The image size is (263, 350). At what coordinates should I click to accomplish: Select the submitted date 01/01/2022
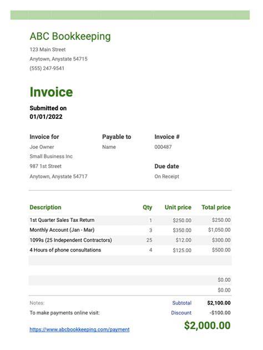tap(46, 117)
